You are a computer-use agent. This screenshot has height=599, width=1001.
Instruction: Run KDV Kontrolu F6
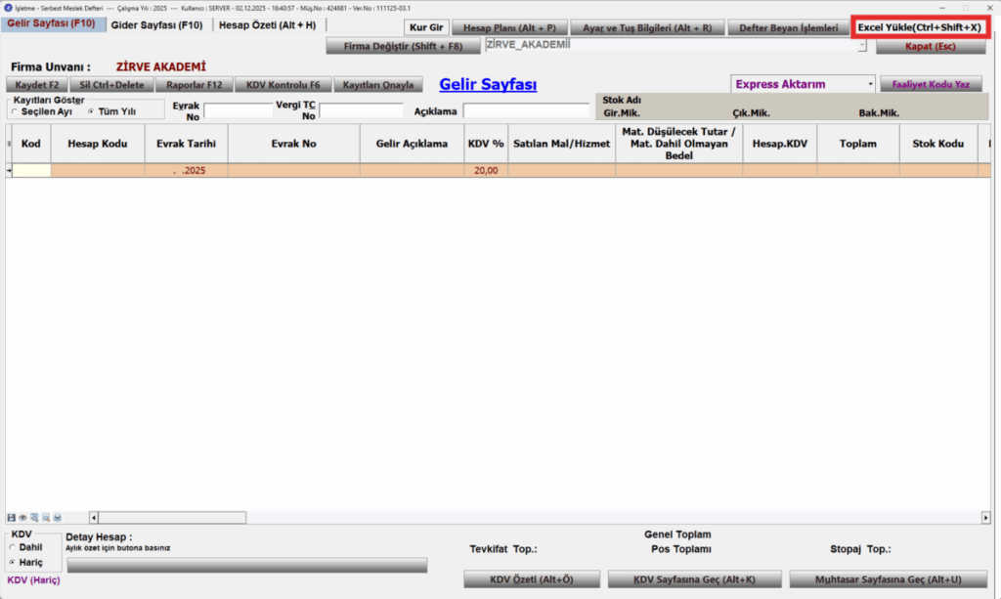[x=283, y=85]
